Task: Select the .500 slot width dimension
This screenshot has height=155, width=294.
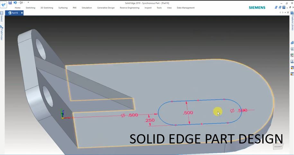Action: 188,113
